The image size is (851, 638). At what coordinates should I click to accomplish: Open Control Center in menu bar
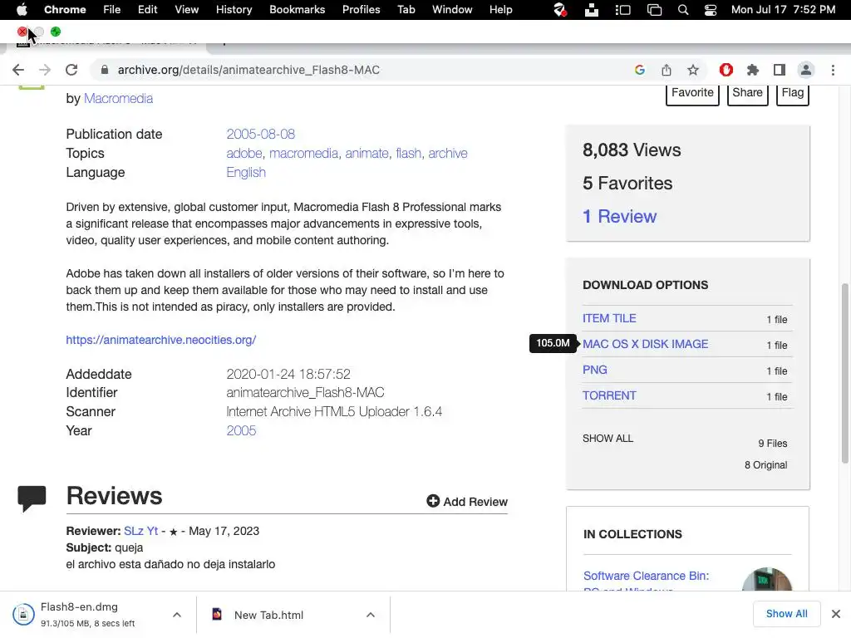coord(711,10)
